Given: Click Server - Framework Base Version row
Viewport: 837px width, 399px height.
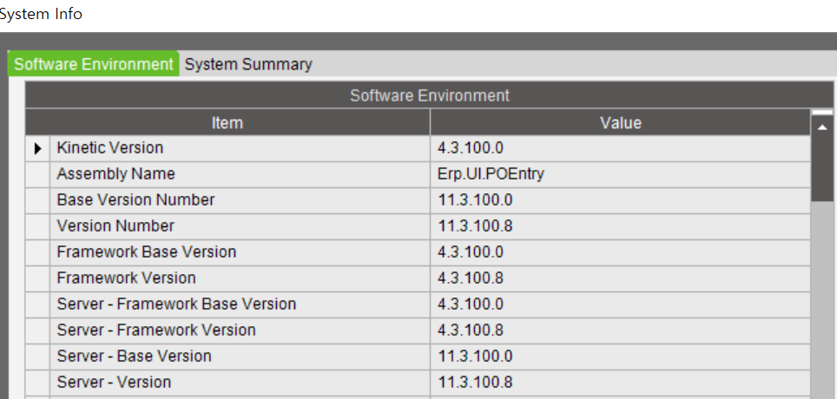Looking at the screenshot, I should [418, 304].
